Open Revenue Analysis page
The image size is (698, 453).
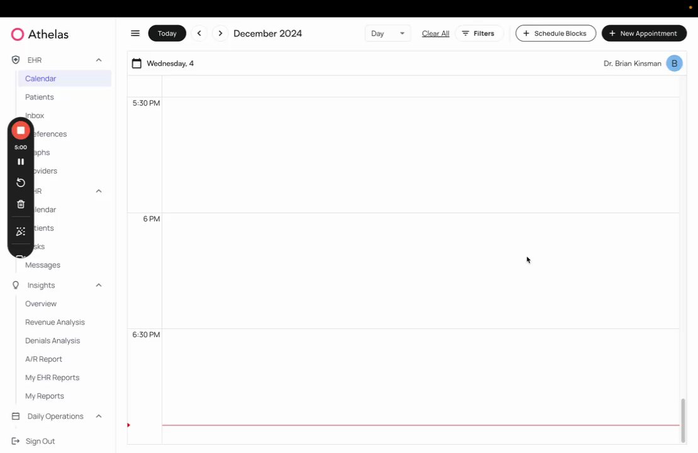point(55,322)
